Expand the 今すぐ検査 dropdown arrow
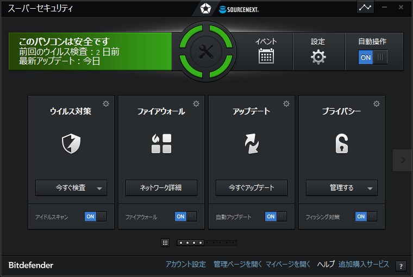The image size is (413, 277). pos(99,188)
